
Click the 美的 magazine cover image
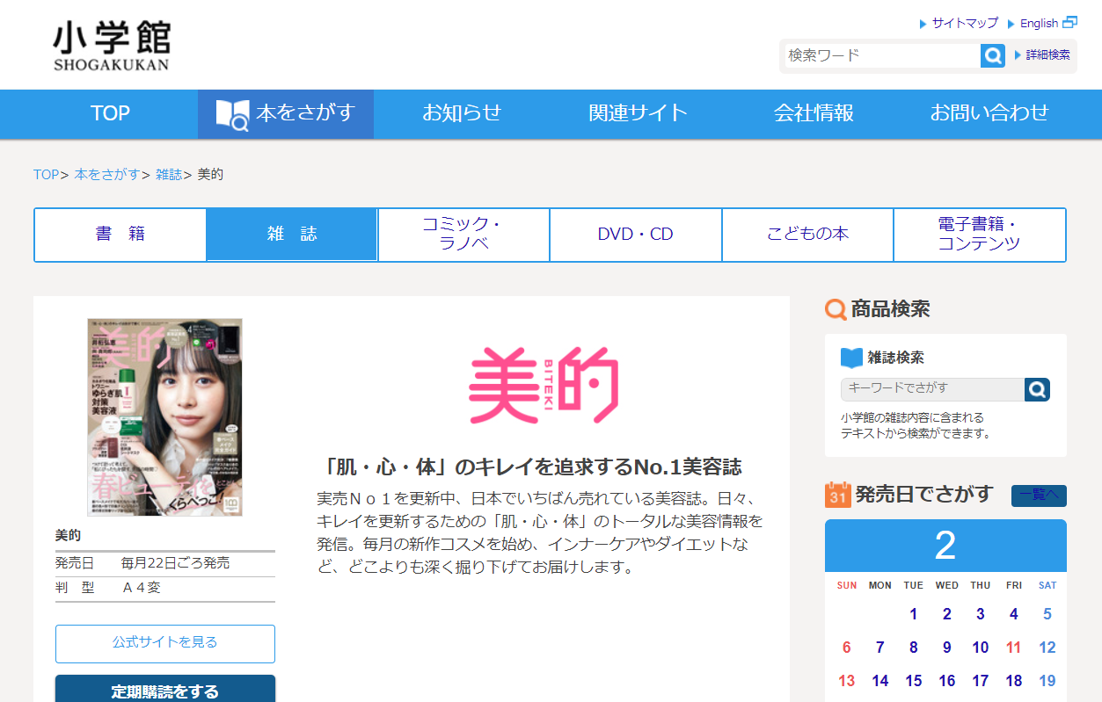[x=164, y=417]
